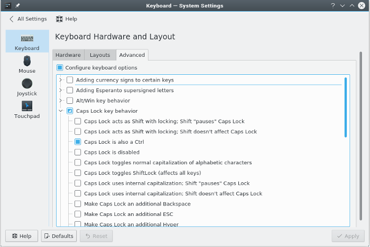Switch to the Hardware tab
The width and height of the screenshot is (370, 247).
coord(68,55)
